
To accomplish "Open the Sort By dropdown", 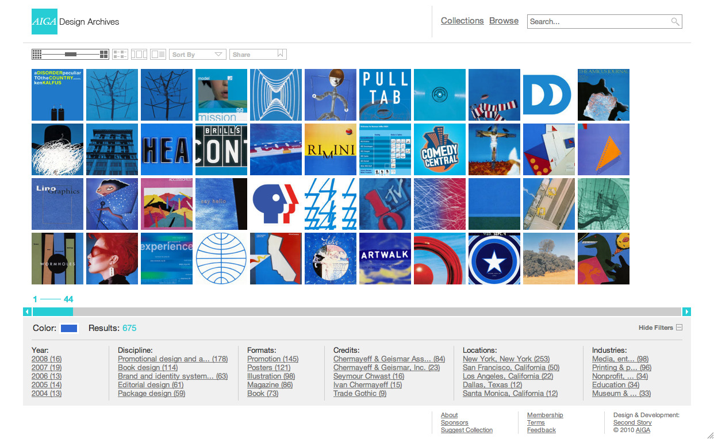I will 197,54.
